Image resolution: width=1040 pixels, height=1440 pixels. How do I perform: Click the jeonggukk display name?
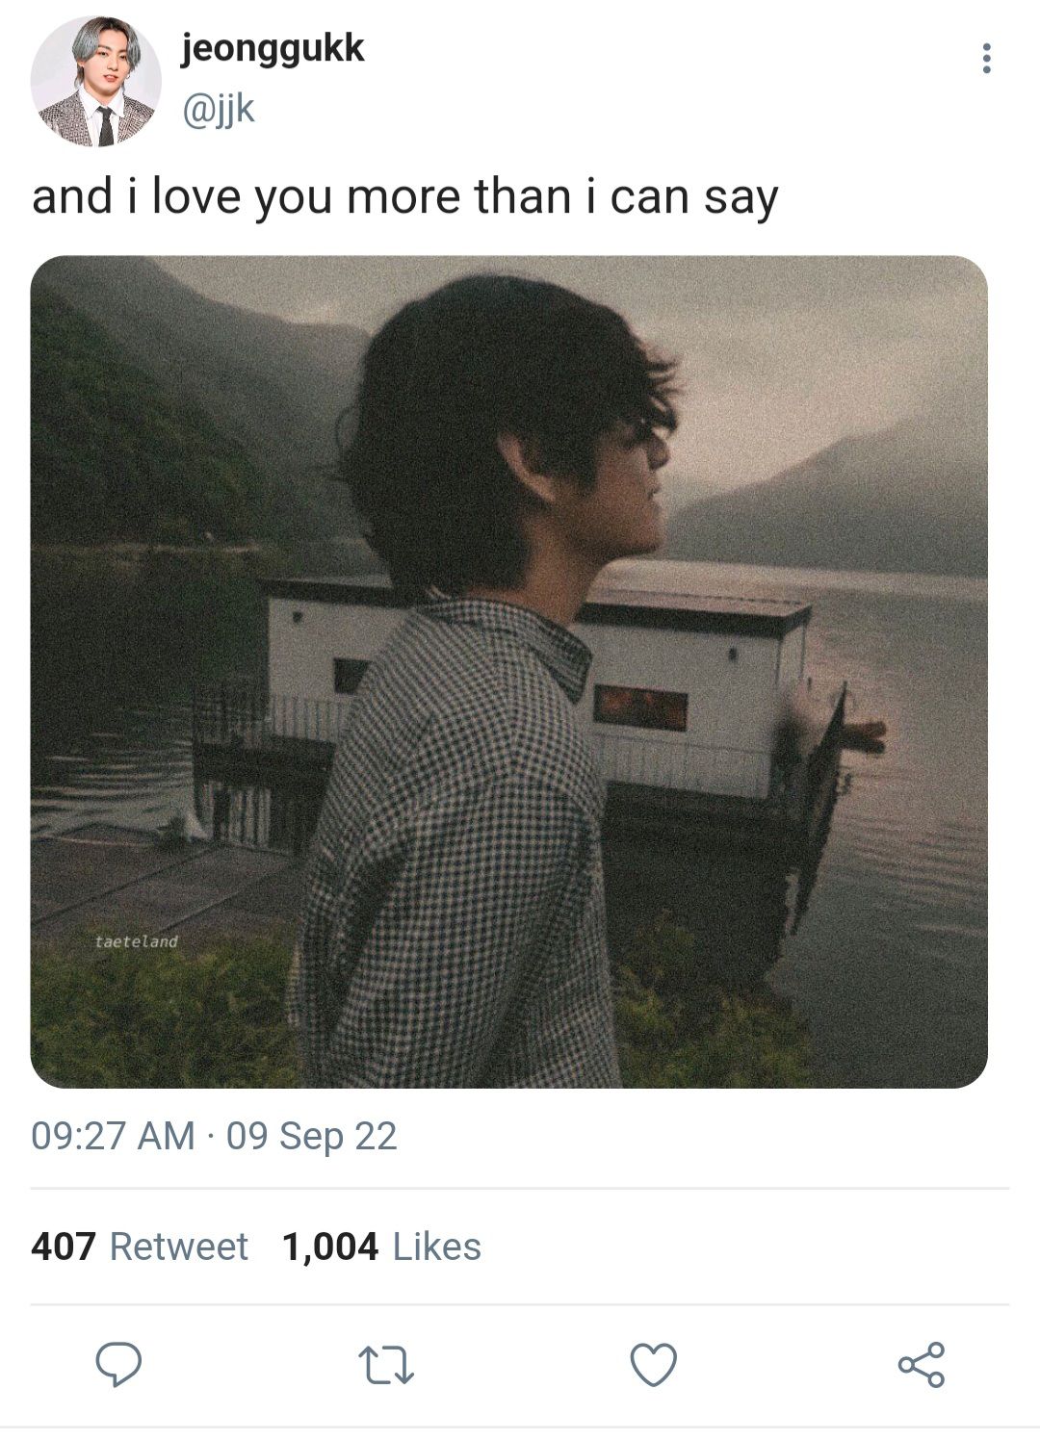273,47
